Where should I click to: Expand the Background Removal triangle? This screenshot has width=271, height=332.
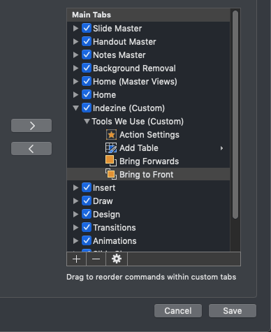pos(75,68)
